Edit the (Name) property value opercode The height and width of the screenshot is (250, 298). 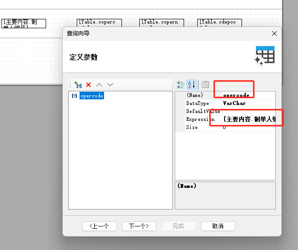(x=248, y=95)
